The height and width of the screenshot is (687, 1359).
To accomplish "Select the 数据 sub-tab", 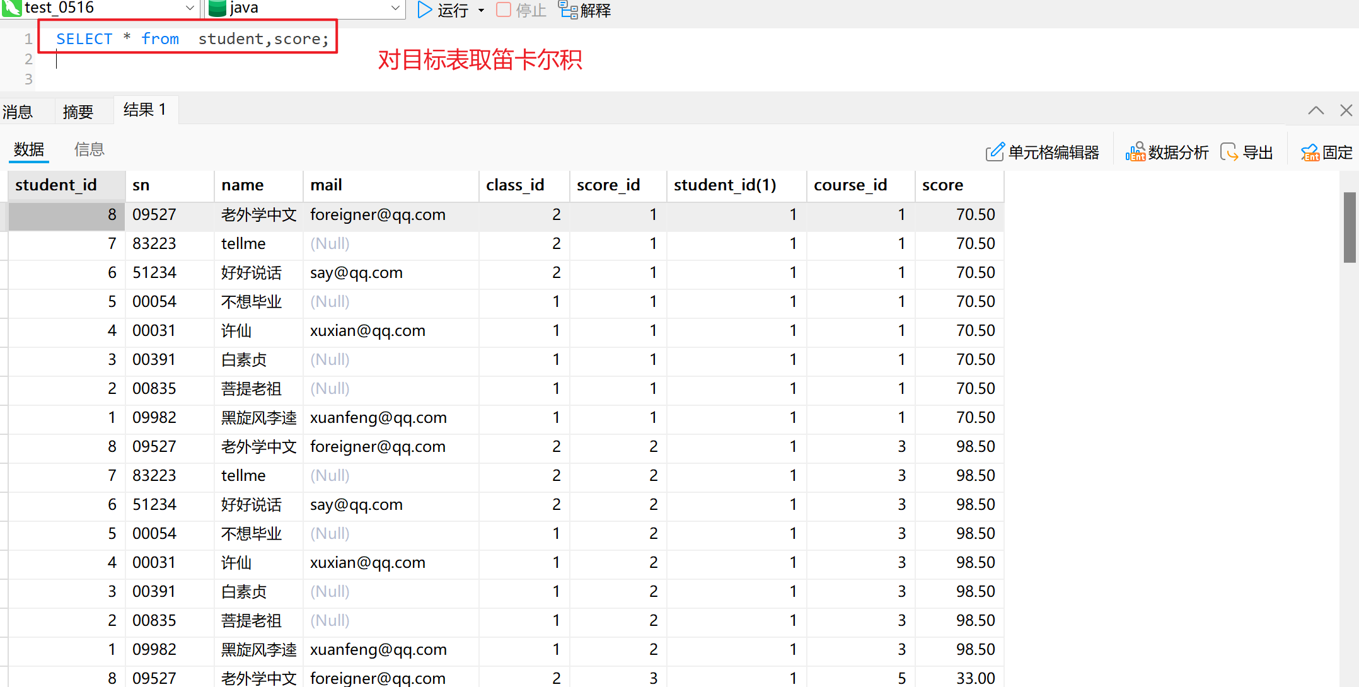I will [x=29, y=149].
